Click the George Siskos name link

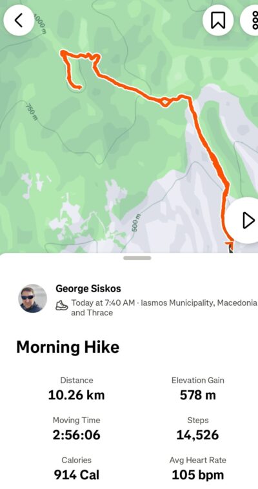[88, 289]
